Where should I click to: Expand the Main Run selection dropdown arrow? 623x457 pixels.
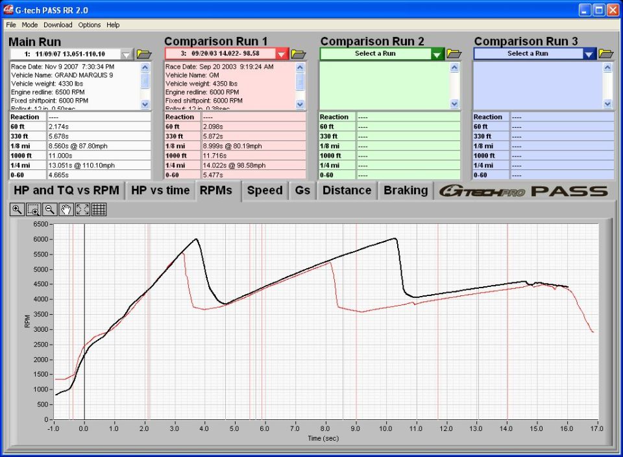(126, 55)
